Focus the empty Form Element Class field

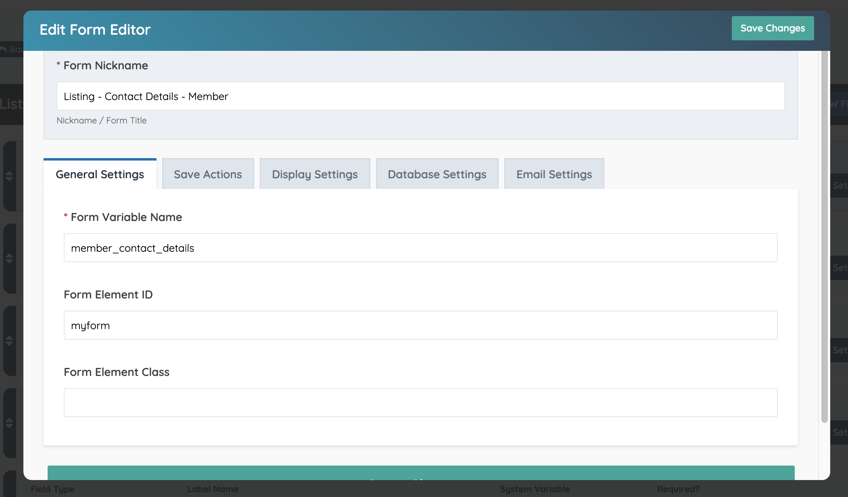(420, 403)
